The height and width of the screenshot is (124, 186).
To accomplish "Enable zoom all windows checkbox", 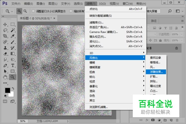I will [x=71, y=11].
